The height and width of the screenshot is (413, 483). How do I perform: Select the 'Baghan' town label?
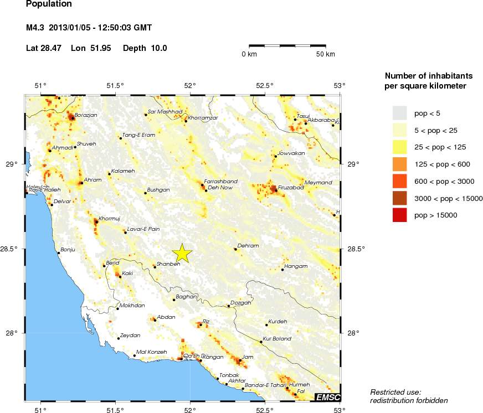(x=186, y=296)
